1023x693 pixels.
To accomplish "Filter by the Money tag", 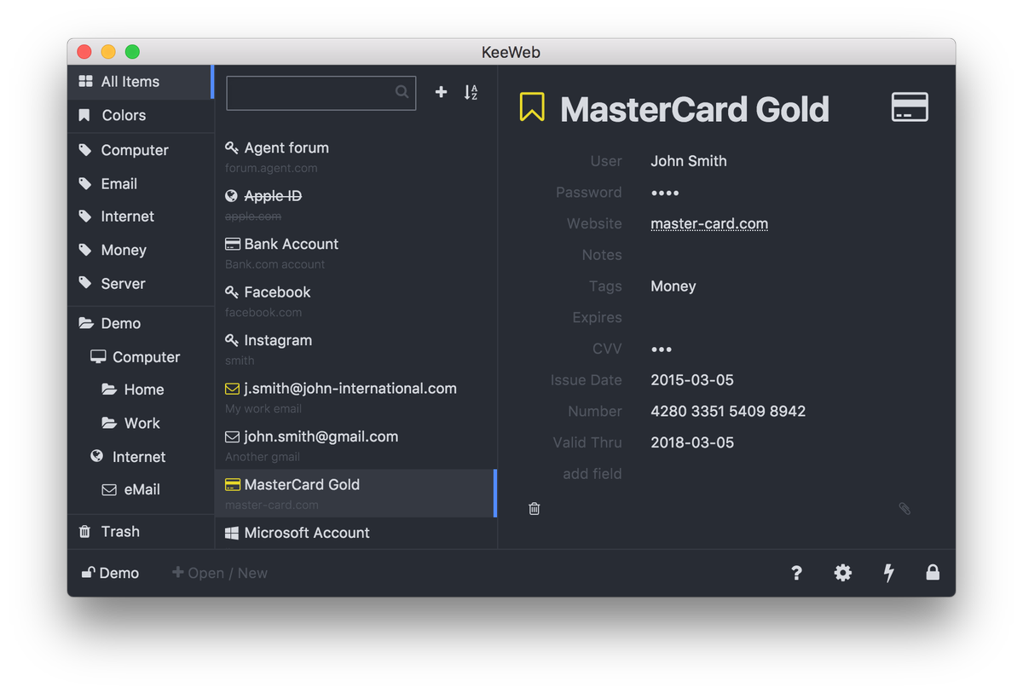I will point(141,250).
